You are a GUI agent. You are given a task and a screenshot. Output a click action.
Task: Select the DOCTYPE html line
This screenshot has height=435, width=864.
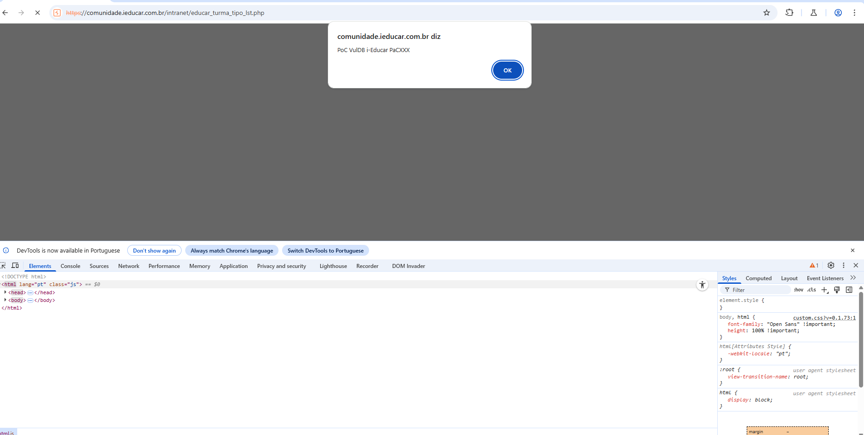[24, 277]
